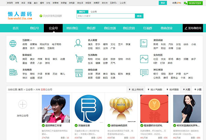Open 公务员 under 其它类别 category
Image resolution: width=206 pixels, height=140 pixels.
pos(157,78)
